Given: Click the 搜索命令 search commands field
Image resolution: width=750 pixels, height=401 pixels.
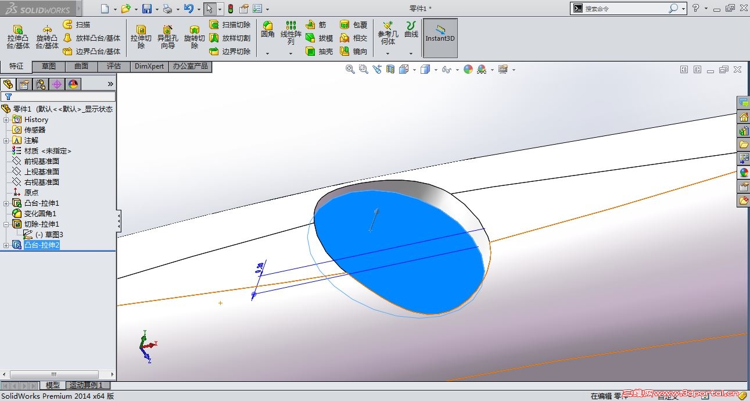Looking at the screenshot, I should (x=625, y=9).
